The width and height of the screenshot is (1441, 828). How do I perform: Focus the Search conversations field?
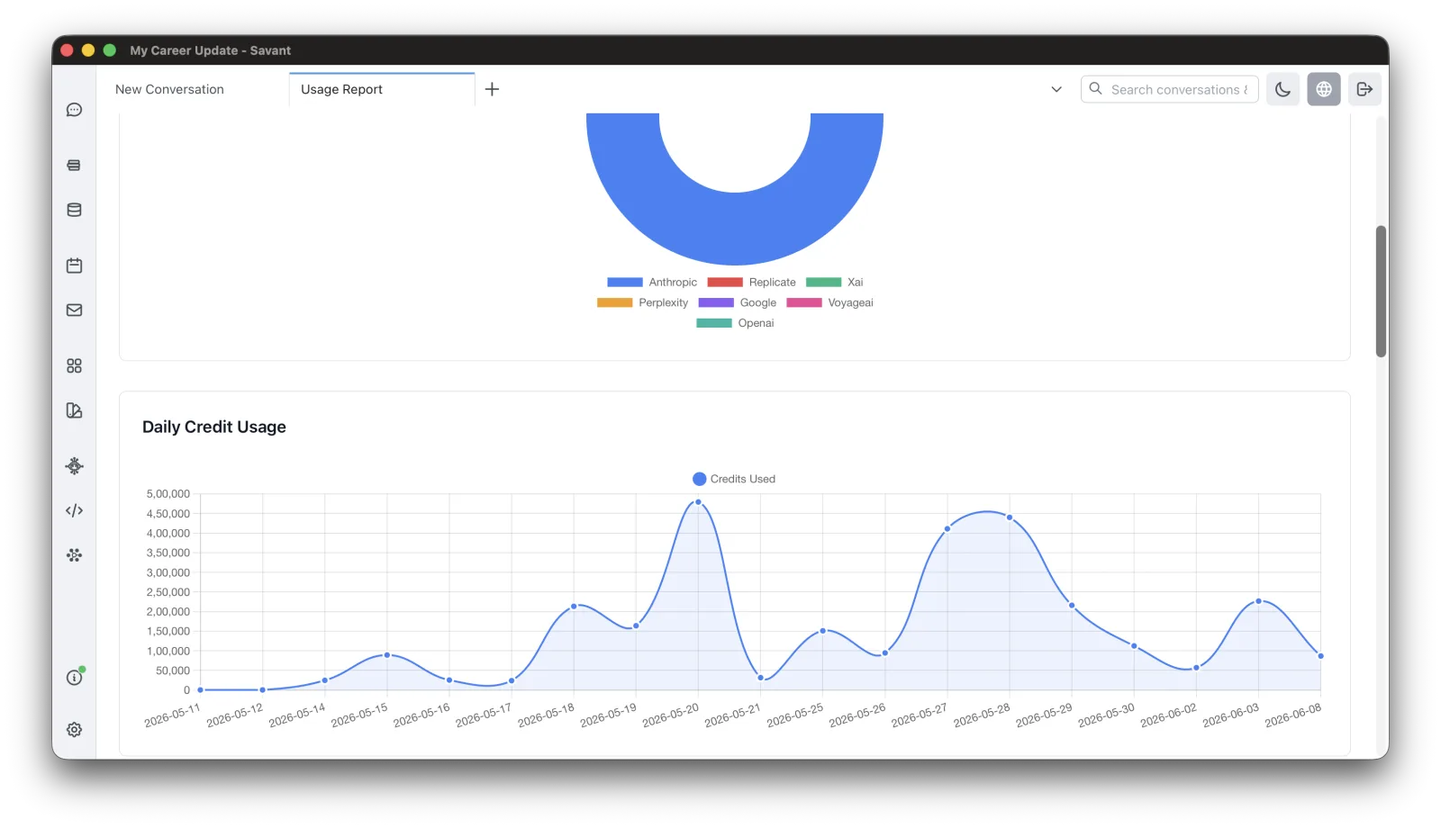click(1169, 89)
